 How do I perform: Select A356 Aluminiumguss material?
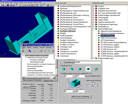tap(108, 36)
